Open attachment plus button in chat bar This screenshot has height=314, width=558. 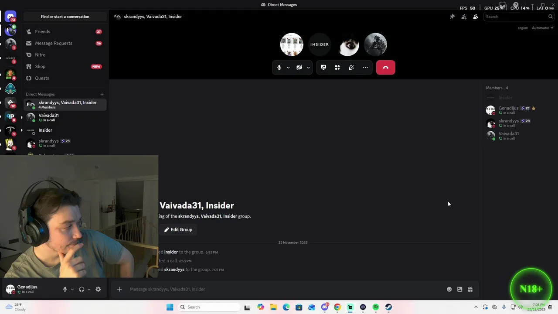[x=119, y=289]
